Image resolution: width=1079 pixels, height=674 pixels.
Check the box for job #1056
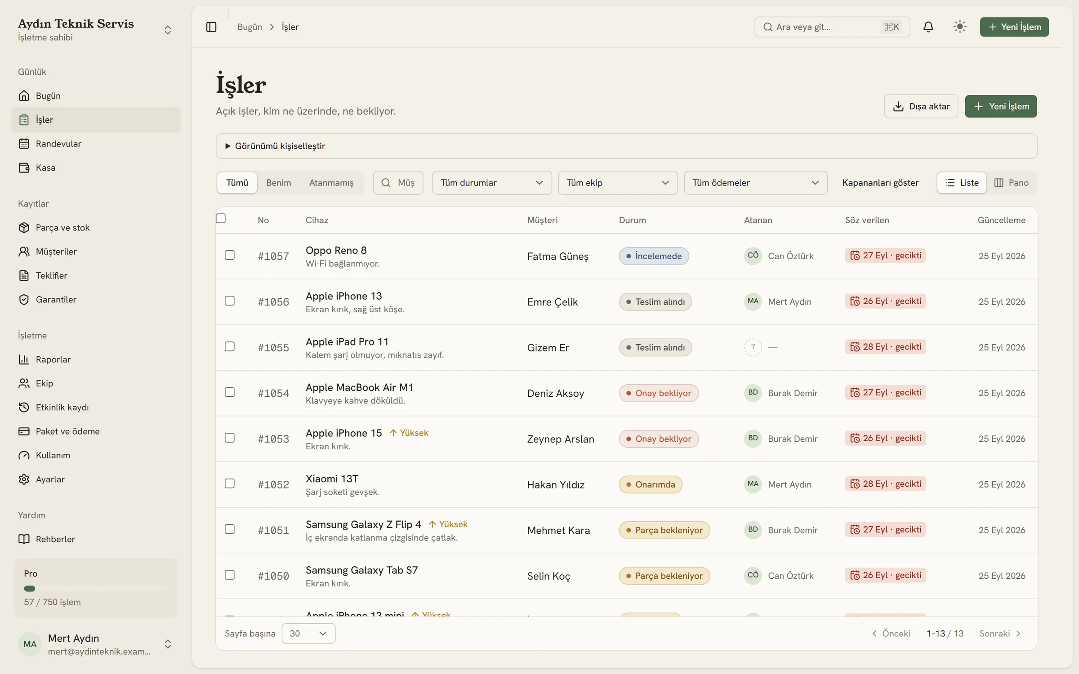[x=230, y=301]
